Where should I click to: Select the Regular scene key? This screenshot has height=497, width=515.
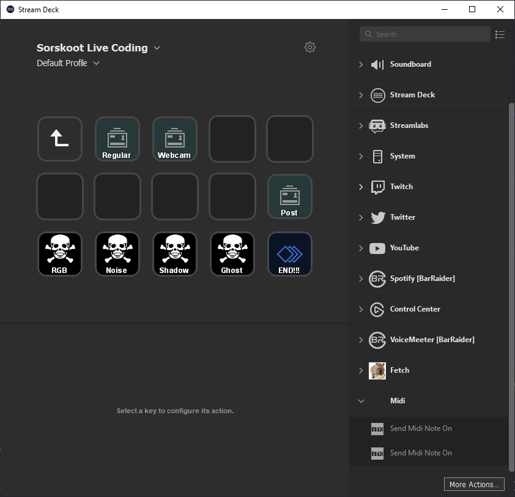(x=117, y=139)
